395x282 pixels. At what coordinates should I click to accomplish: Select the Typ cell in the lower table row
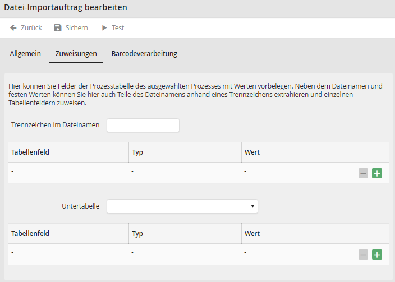pyautogui.click(x=185, y=253)
